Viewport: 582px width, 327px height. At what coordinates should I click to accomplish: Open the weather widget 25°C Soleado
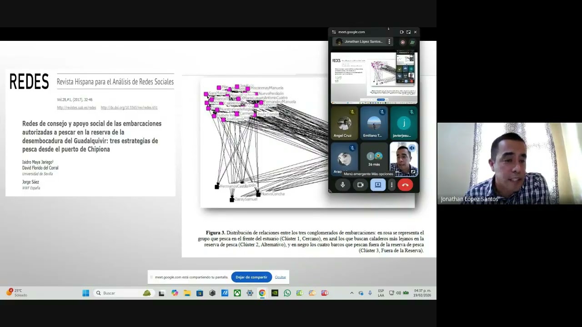(x=16, y=293)
